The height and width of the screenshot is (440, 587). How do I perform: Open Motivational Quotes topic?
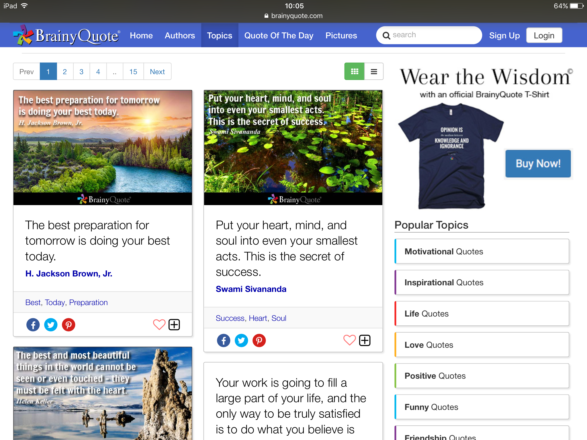click(x=482, y=252)
